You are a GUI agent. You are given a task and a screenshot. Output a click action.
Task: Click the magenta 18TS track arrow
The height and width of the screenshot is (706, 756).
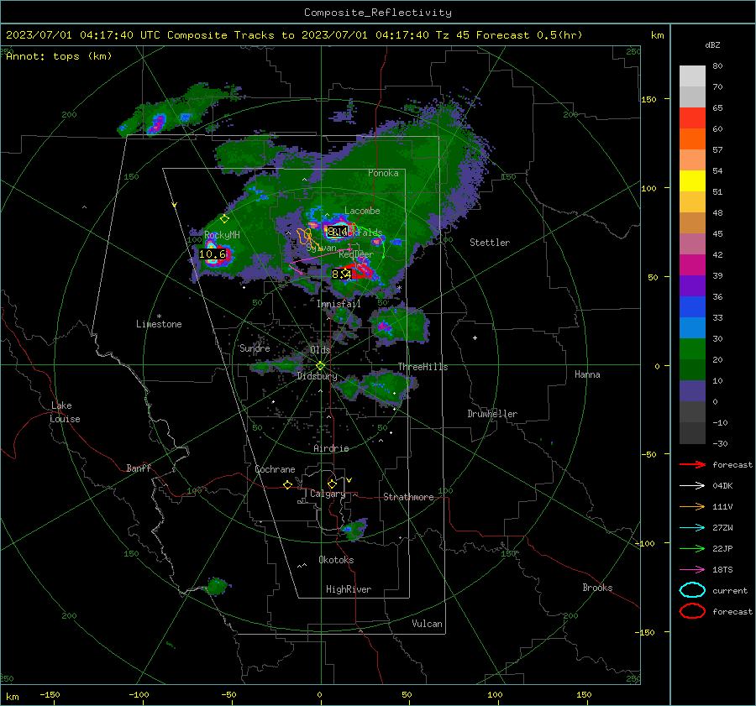692,570
